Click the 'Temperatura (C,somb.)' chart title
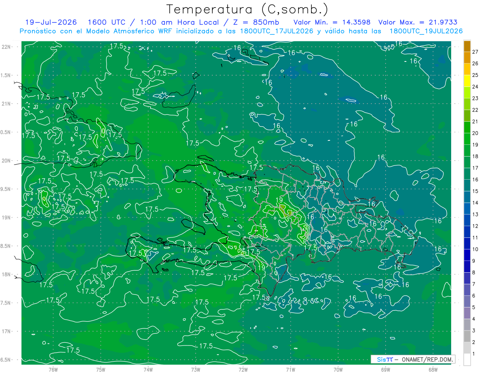 click(x=247, y=9)
